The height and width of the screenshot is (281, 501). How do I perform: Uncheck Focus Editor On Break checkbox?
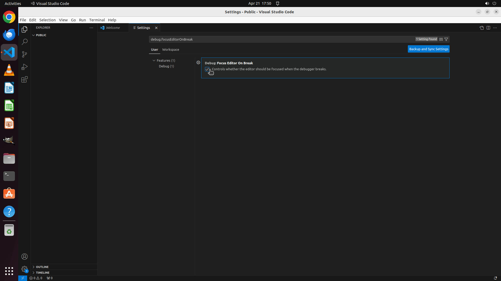207,69
